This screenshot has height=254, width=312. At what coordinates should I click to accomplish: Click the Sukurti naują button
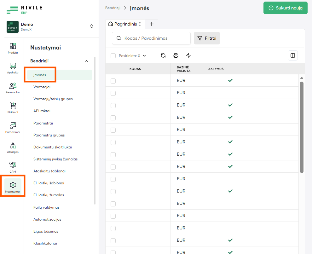[285, 8]
